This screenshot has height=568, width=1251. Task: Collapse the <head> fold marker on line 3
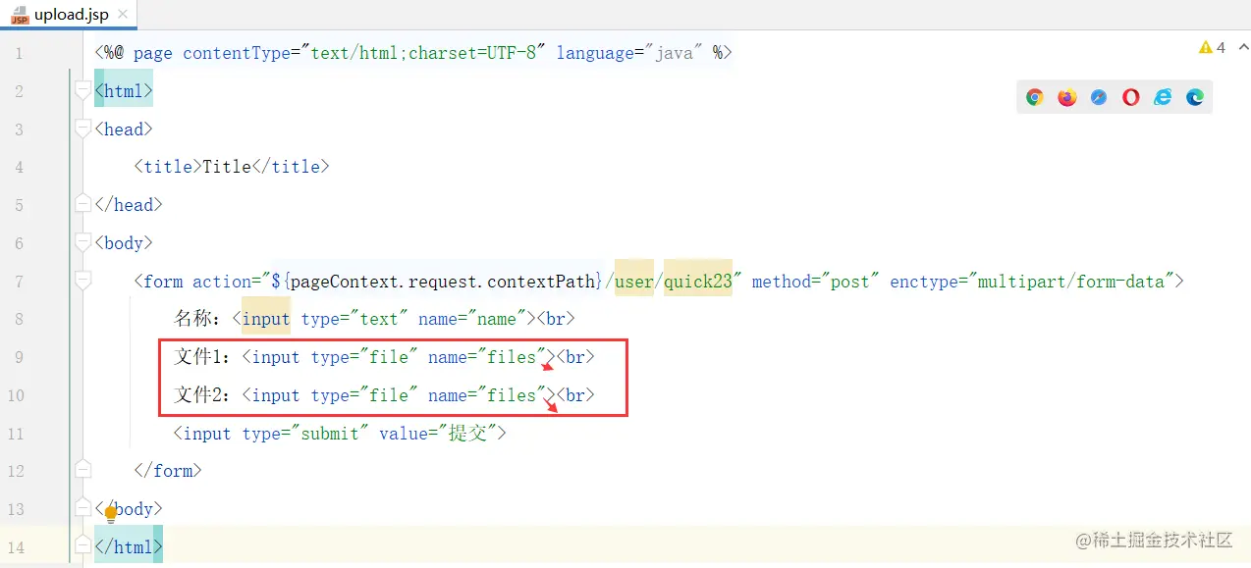tap(83, 129)
